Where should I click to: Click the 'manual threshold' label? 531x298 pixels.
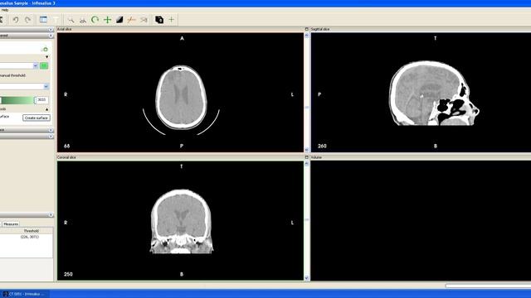[x=13, y=75]
